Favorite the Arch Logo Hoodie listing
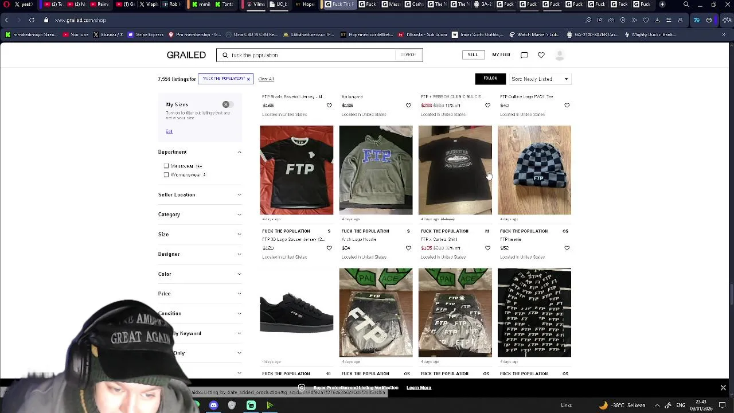 coord(408,248)
